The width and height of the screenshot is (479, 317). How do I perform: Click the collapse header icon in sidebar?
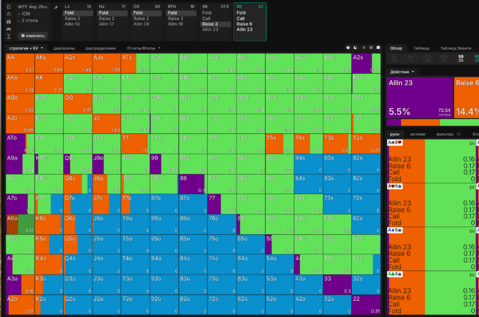(9, 36)
